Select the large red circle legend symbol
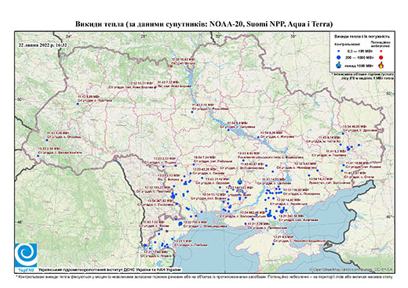 click(381, 57)
